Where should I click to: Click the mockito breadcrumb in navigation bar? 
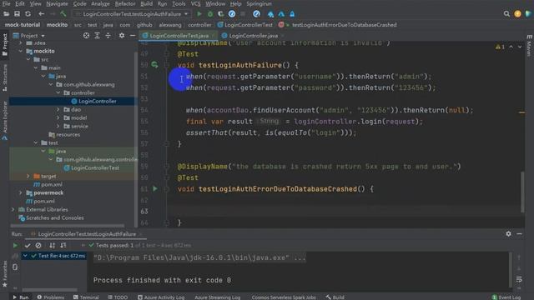(57, 25)
